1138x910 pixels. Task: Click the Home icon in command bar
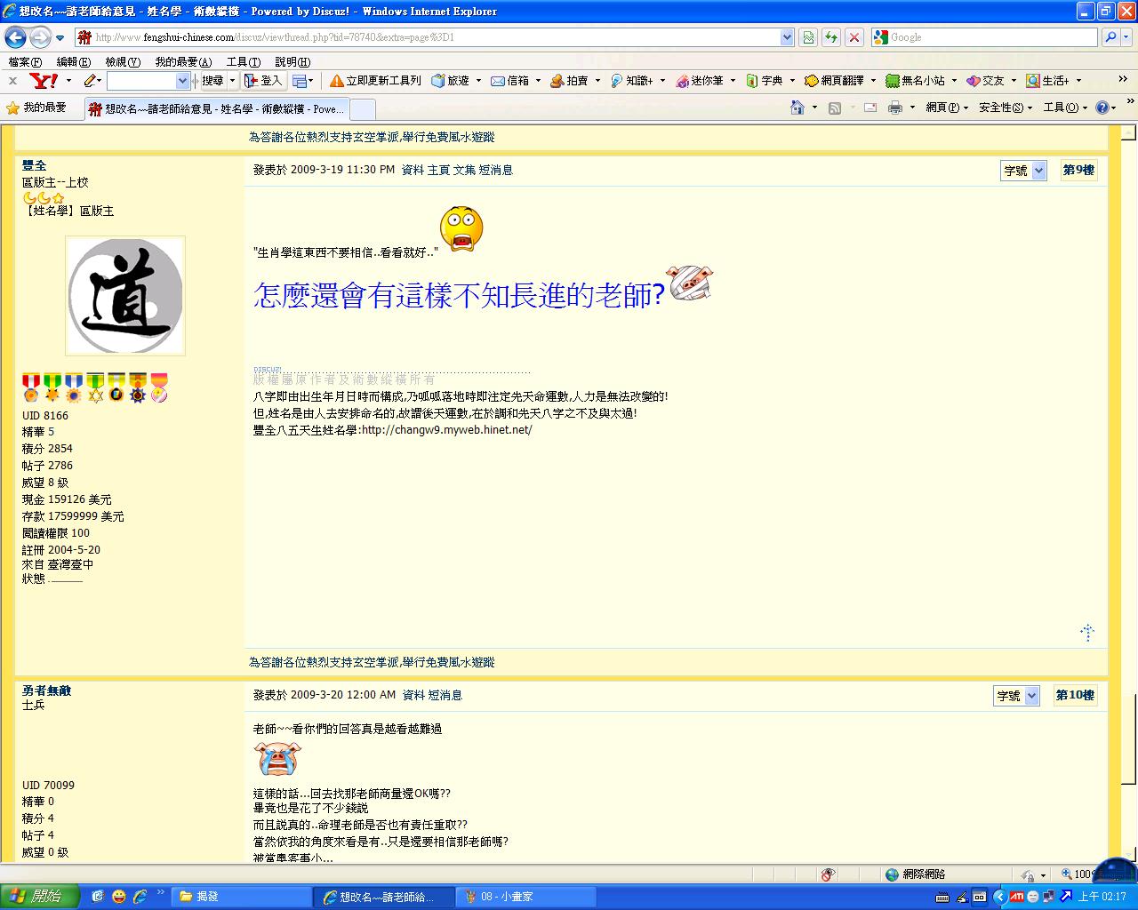click(x=797, y=108)
